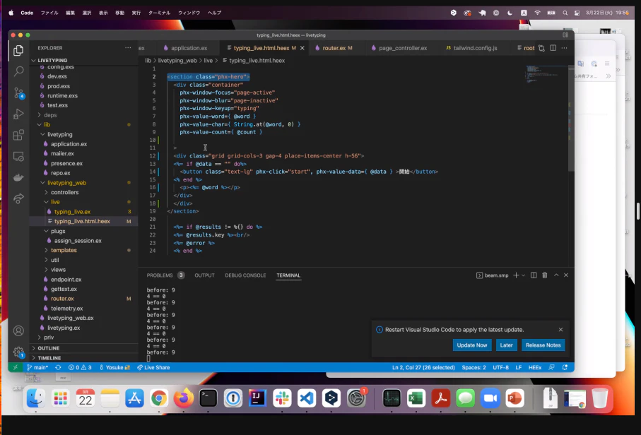Toggle the customize layout icon in title bar
Viewport: 641px width, 435px height.
(565, 35)
